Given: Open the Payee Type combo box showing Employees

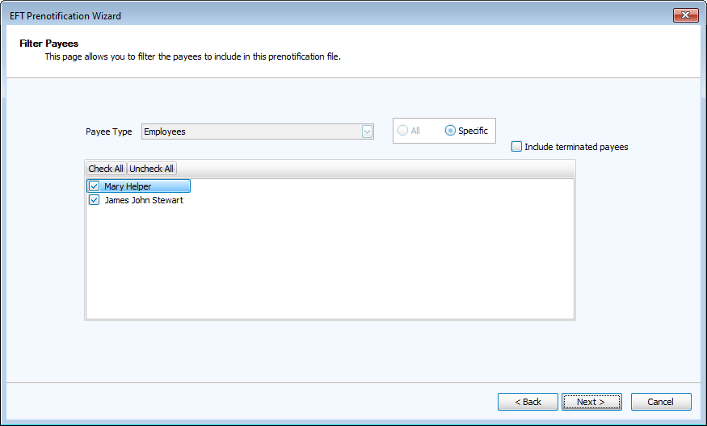Looking at the screenshot, I should pos(250,132).
